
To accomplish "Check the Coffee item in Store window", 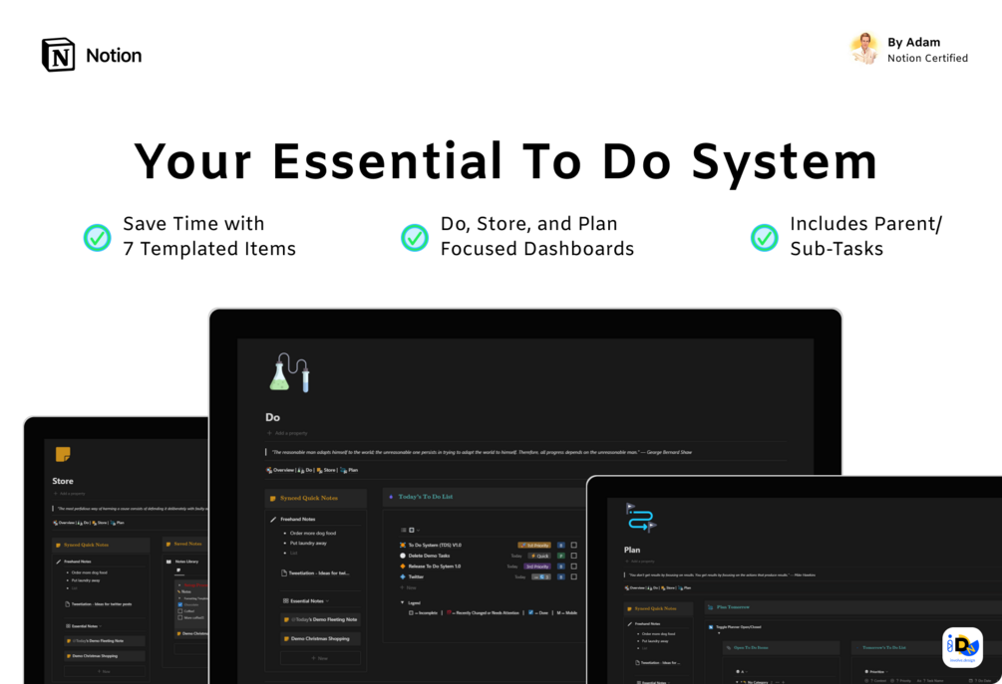I will pos(180,611).
